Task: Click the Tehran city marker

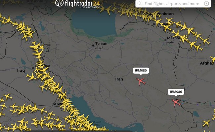Action: coord(93,46)
